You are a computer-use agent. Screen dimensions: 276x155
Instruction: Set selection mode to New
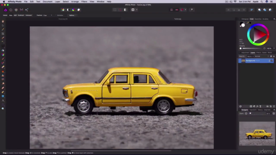coord(10,15)
